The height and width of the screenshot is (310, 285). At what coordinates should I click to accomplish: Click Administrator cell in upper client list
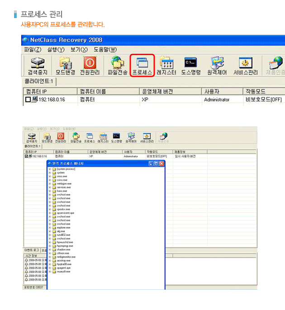coord(217,99)
